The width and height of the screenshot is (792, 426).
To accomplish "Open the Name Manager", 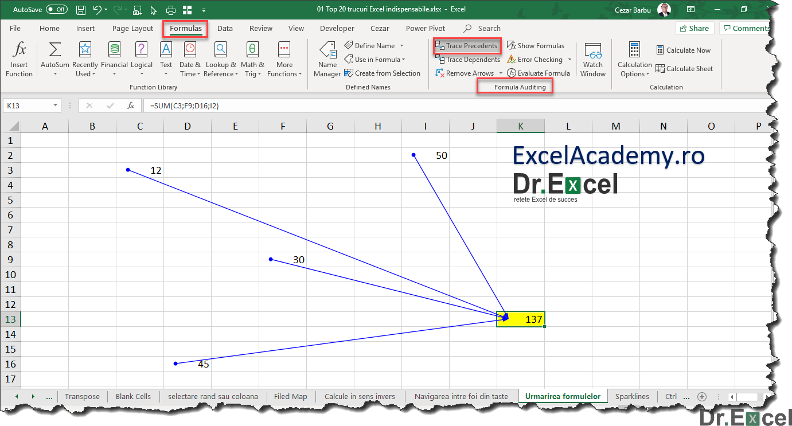I will 327,59.
